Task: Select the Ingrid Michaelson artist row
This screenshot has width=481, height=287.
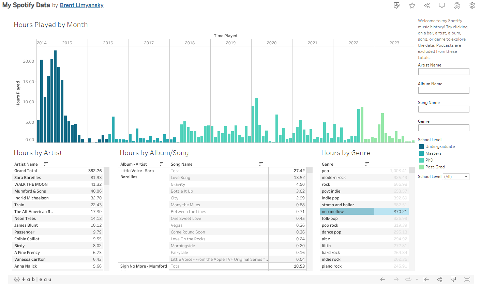Action: (x=58, y=198)
